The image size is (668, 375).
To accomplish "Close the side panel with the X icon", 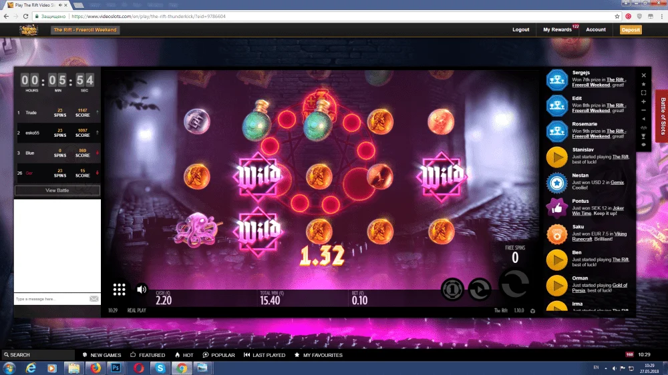I will tap(644, 75).
